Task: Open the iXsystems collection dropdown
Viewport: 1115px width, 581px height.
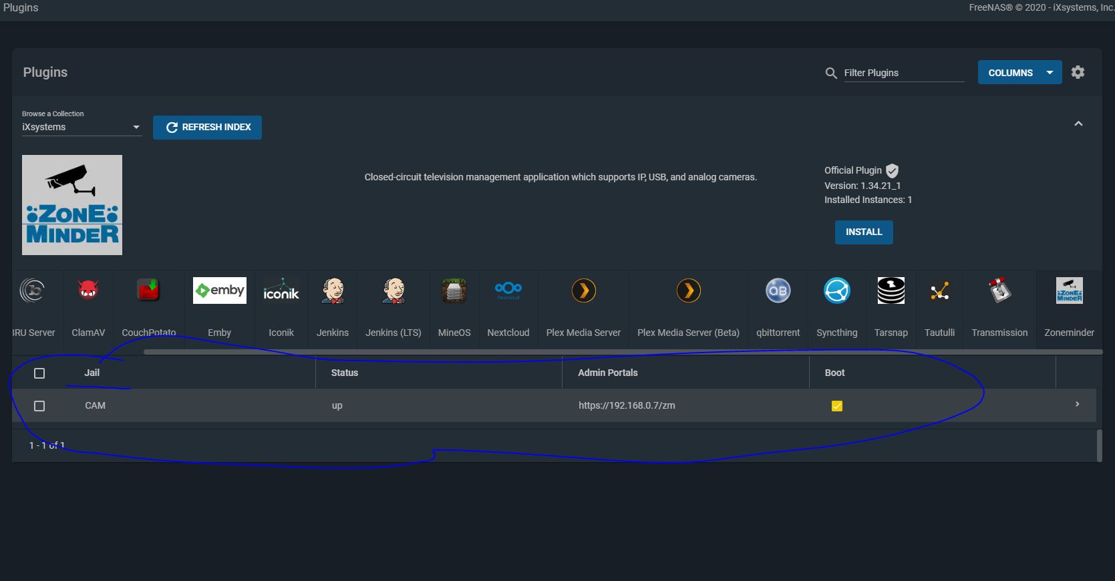Action: [x=82, y=127]
